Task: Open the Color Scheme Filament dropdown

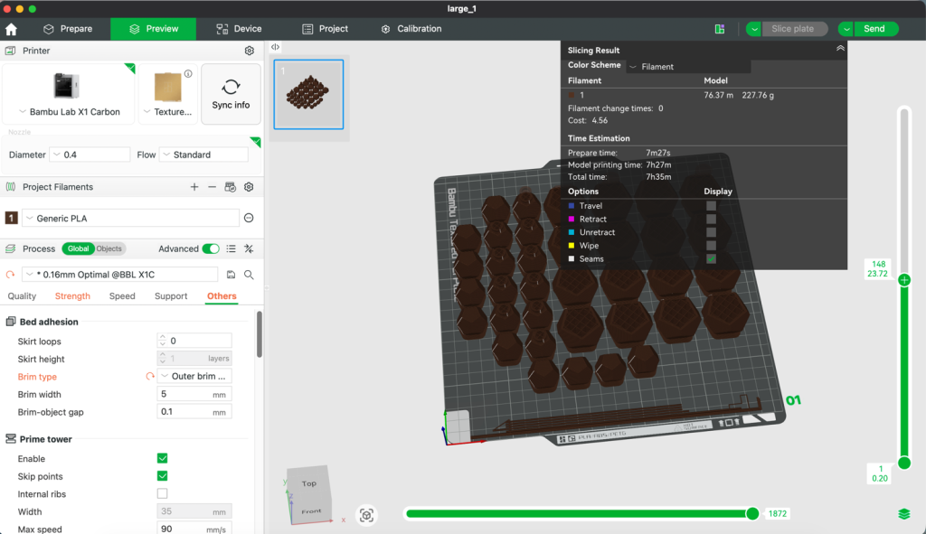Action: [x=688, y=67]
